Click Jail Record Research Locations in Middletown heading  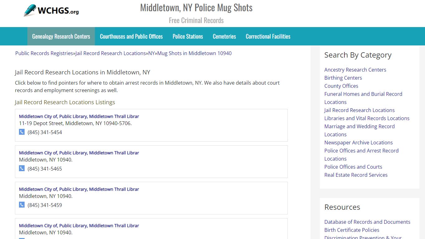coord(82,72)
